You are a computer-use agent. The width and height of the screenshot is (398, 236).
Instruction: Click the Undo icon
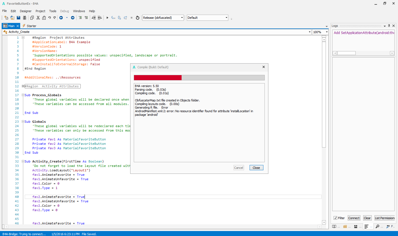pyautogui.click(x=49, y=17)
